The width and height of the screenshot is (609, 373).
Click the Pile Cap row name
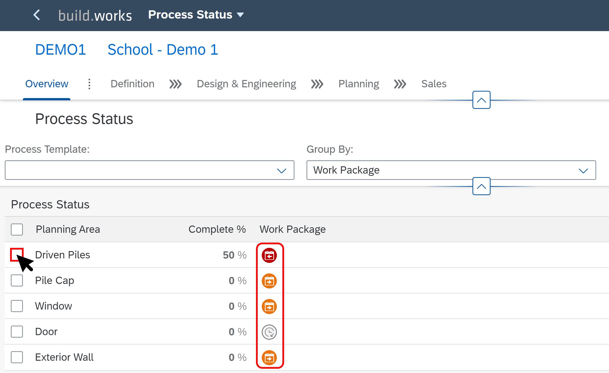pos(55,280)
